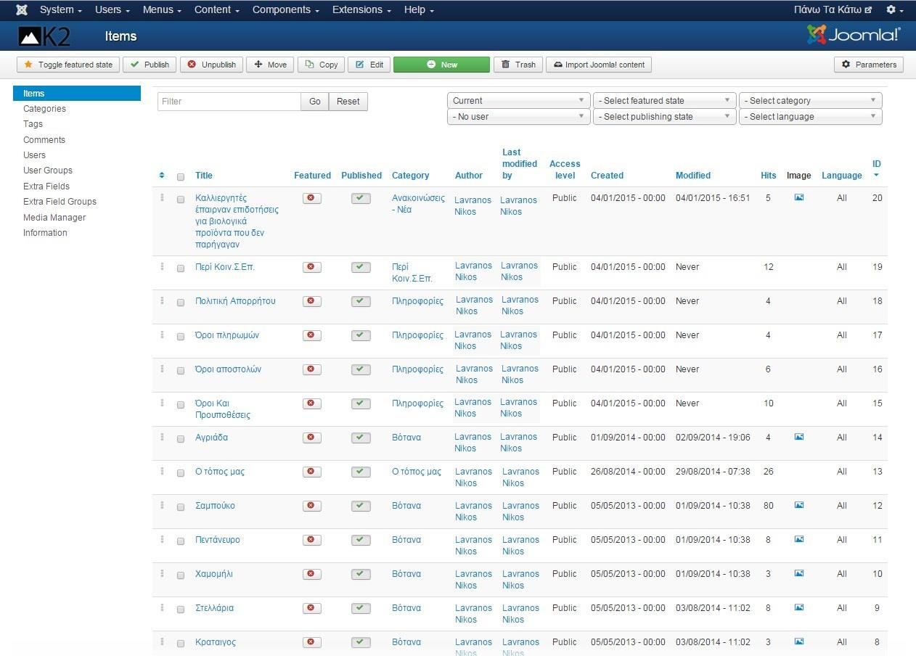Viewport: 916px width, 656px height.
Task: Open Select category dropdown
Action: click(811, 101)
